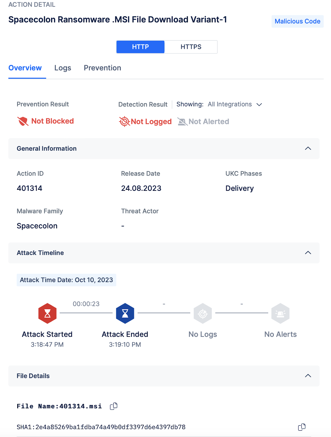Click the red Attack Started hexagon icon

tap(48, 313)
